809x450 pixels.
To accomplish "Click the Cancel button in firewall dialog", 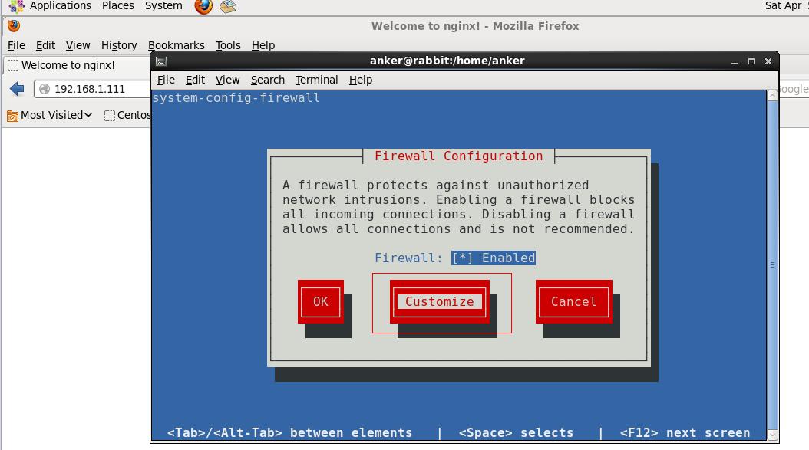I will (x=573, y=301).
